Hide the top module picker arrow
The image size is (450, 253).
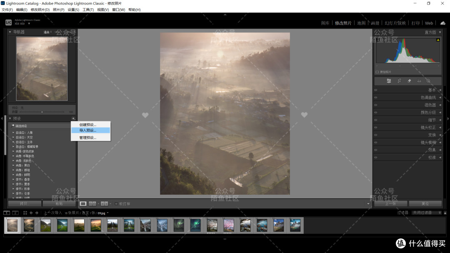pos(225,14)
